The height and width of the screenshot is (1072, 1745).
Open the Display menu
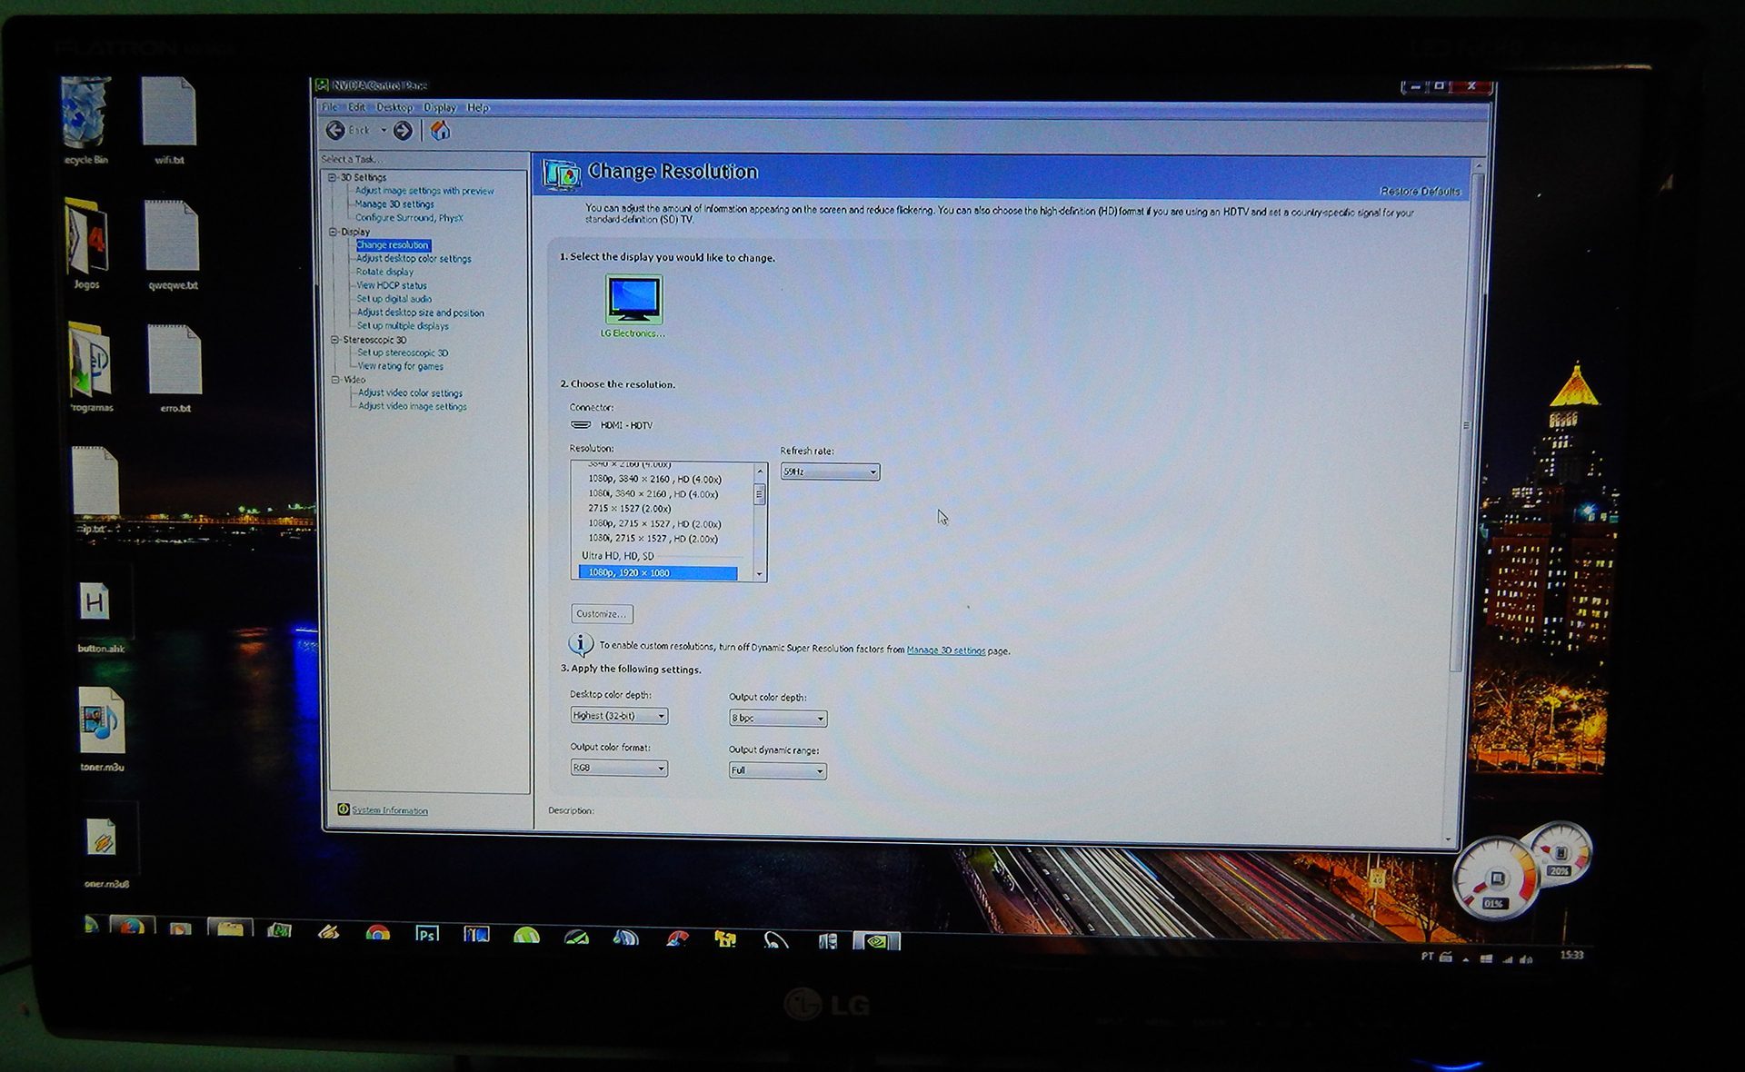(x=440, y=107)
